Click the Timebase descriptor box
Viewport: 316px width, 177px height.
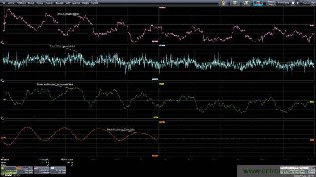(289, 170)
